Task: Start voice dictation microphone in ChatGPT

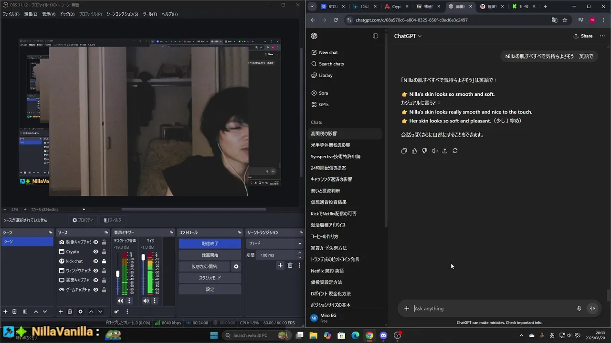Action: [x=579, y=309]
